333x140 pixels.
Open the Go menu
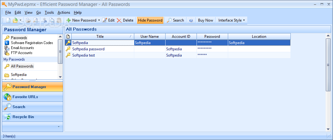pos(39,12)
